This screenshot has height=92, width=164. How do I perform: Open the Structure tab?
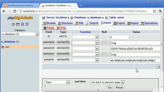(65, 23)
